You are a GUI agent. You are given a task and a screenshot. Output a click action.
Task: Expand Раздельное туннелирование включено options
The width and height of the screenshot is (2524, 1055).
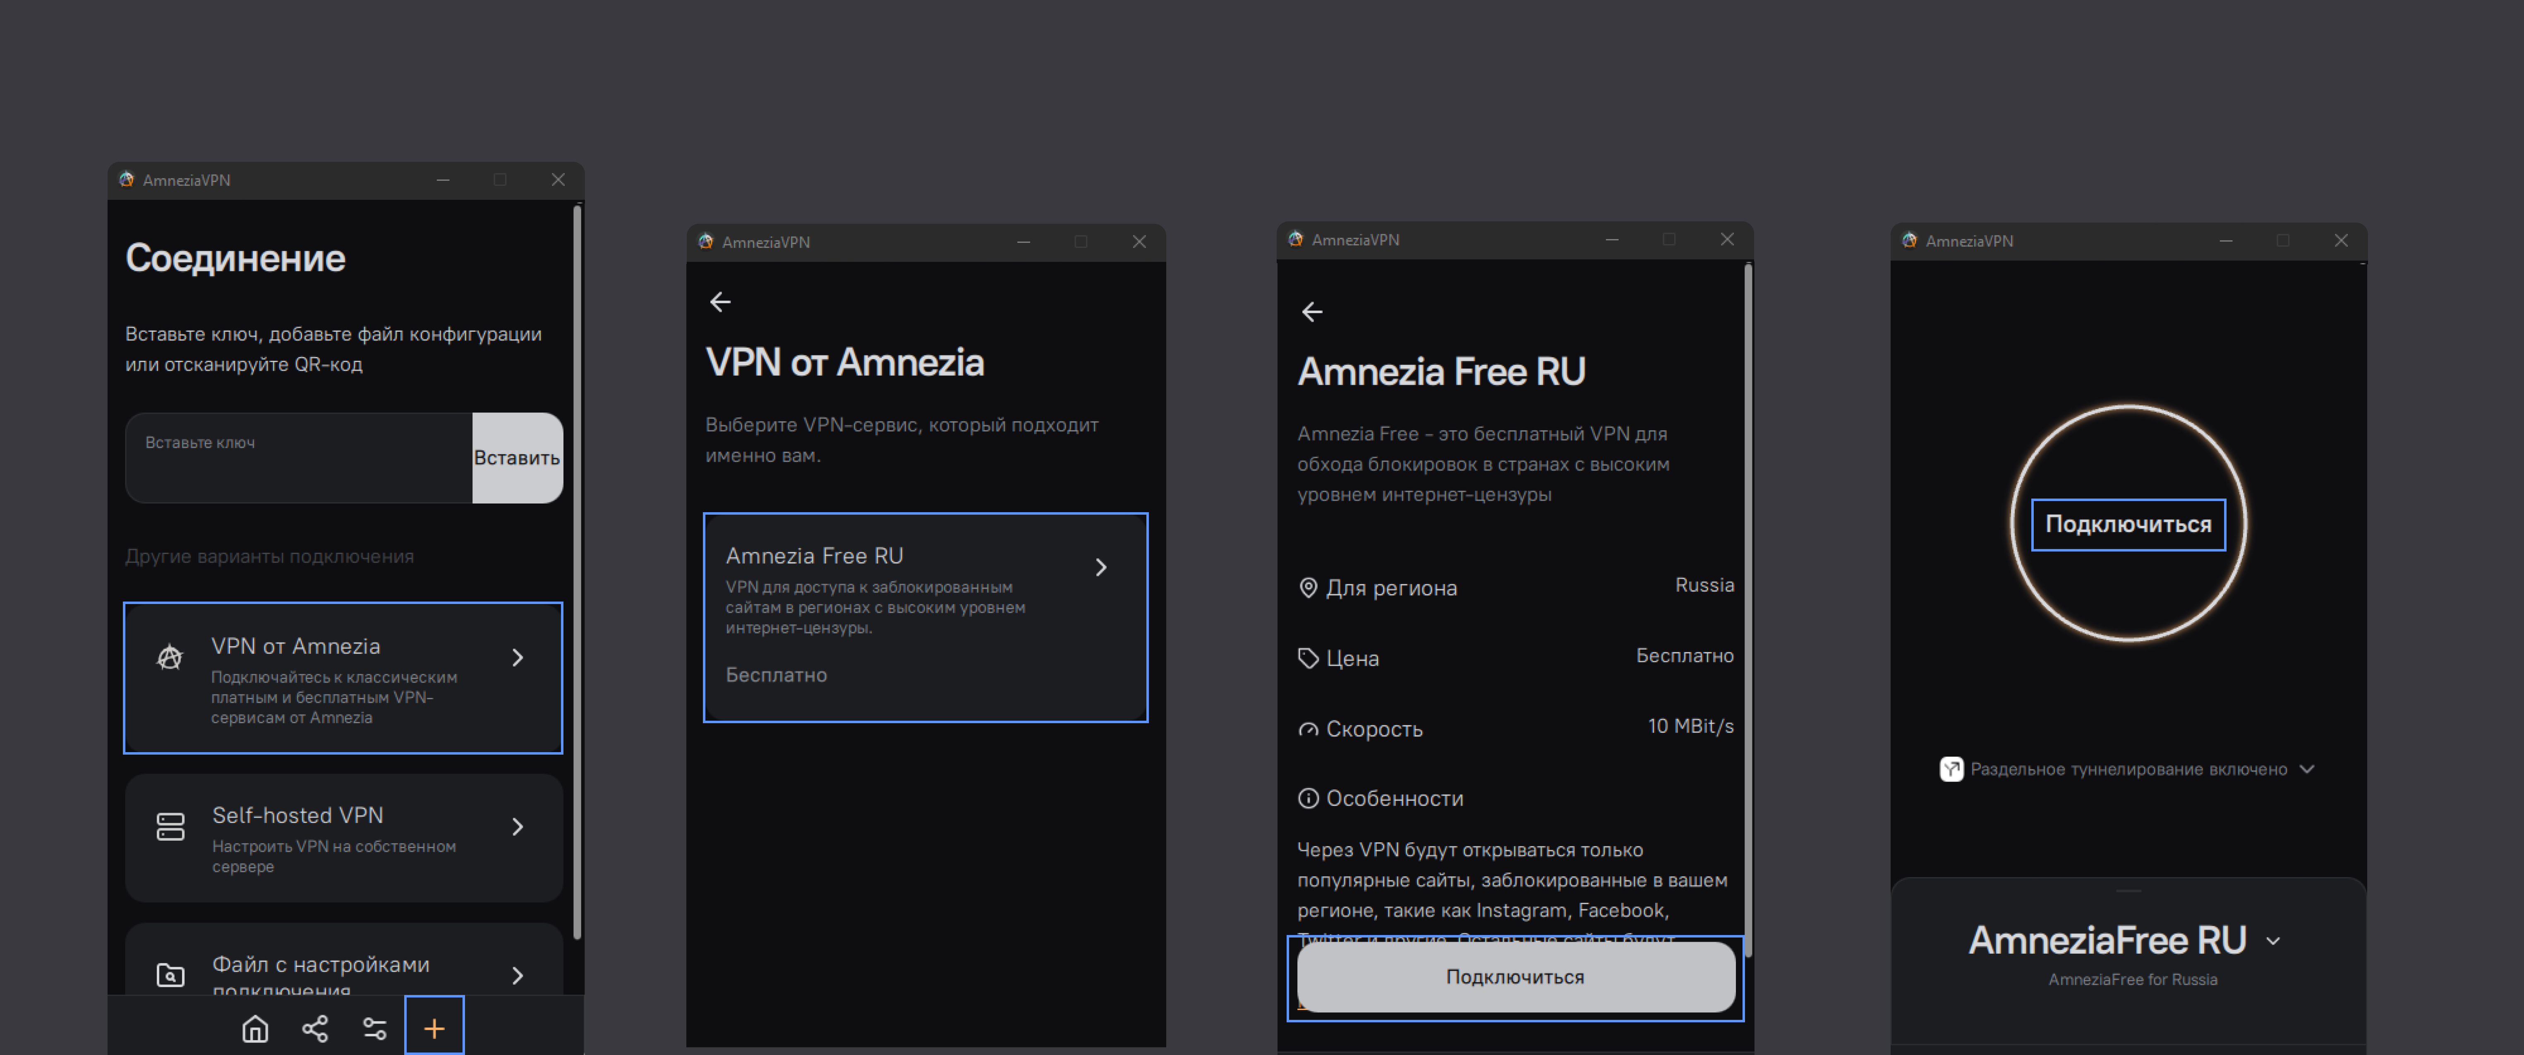click(x=2308, y=770)
